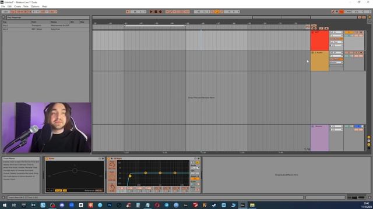This screenshot has width=373, height=209.
Task: Click Tuner Target view button
Action: click(x=58, y=190)
